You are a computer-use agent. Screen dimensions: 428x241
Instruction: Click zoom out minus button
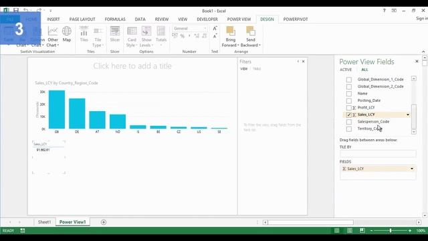pyautogui.click(x=372, y=230)
